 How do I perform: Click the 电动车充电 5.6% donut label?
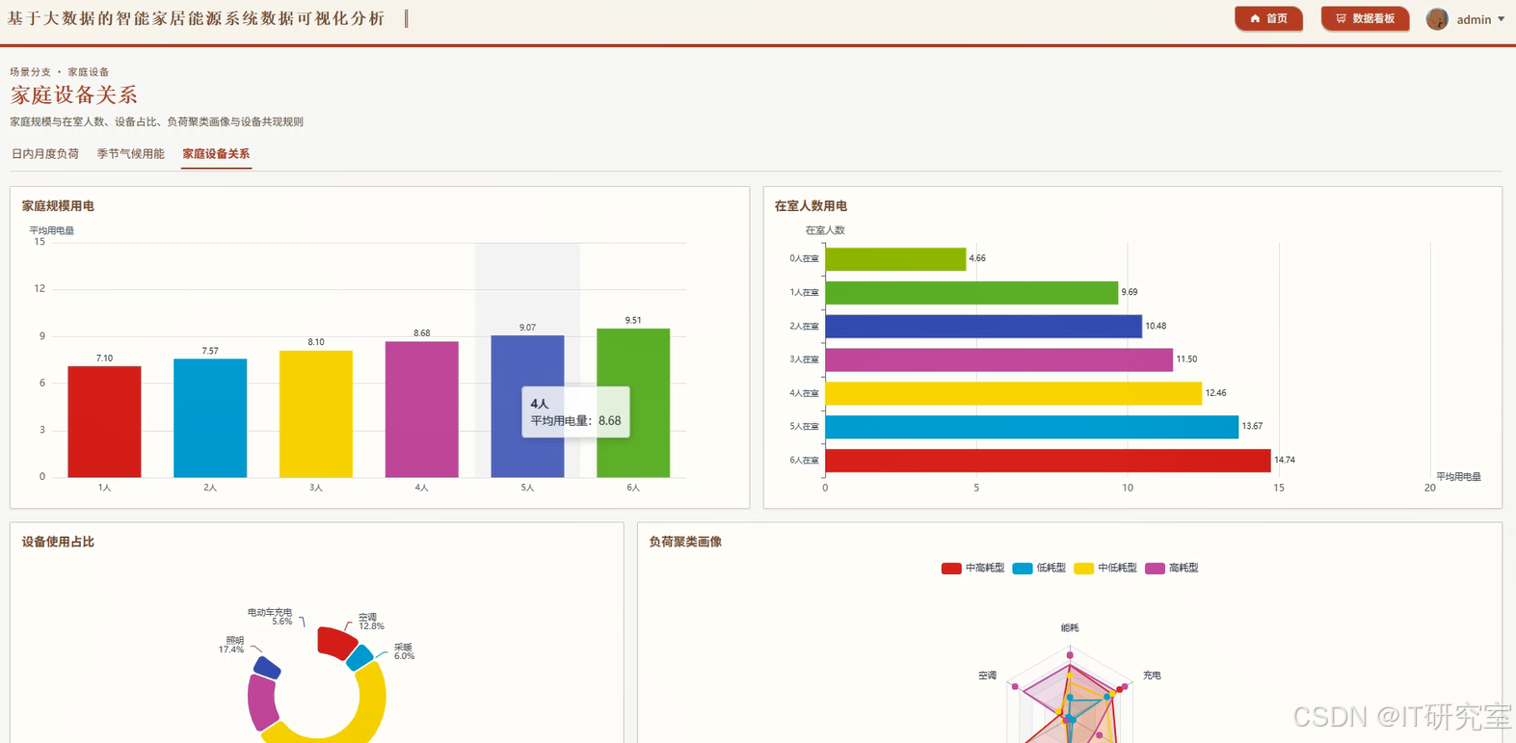(270, 617)
